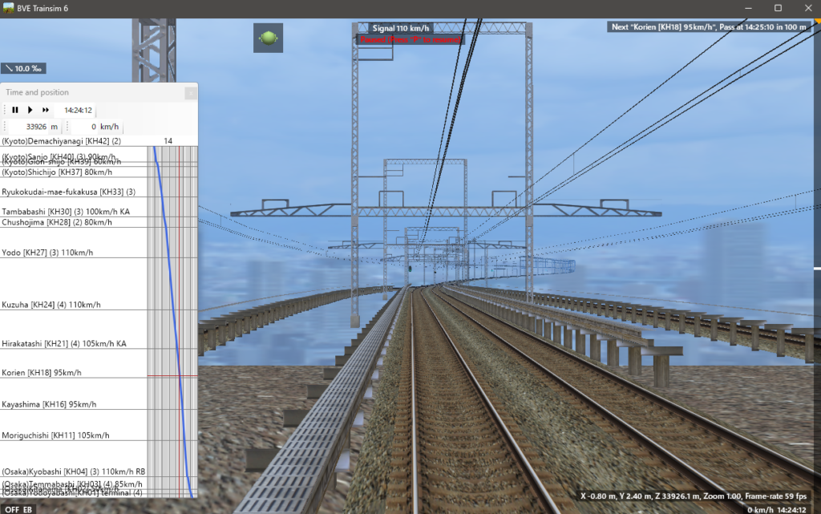Close the Time and position panel

[190, 93]
